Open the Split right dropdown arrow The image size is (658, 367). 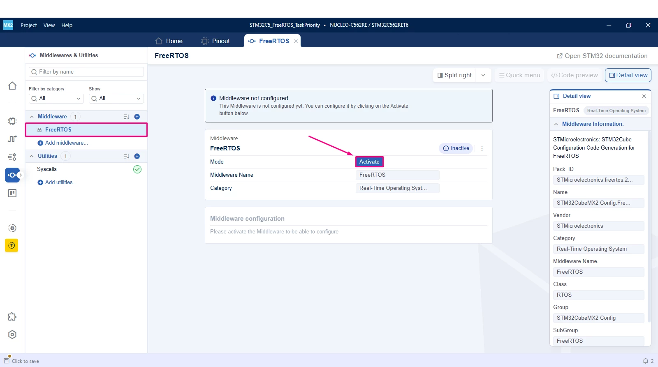[483, 75]
